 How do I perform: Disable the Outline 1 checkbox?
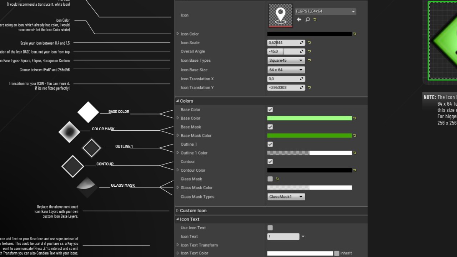[270, 144]
